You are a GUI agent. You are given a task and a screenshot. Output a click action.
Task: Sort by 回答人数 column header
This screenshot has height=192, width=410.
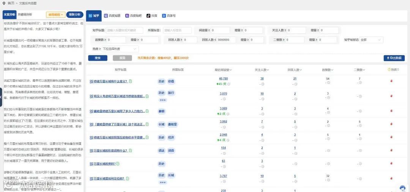click(x=295, y=70)
